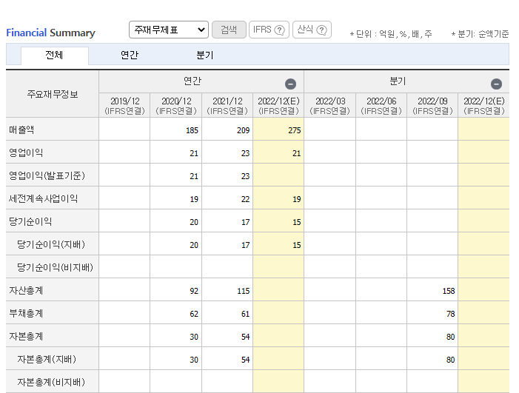Image resolution: width=519 pixels, height=393 pixels.
Task: Click the 2022/09 column header
Action: (x=432, y=106)
